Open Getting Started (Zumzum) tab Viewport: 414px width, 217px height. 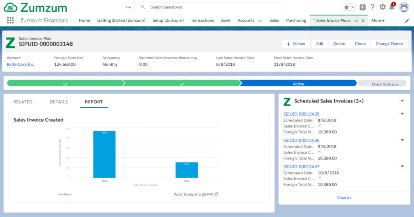tap(121, 20)
